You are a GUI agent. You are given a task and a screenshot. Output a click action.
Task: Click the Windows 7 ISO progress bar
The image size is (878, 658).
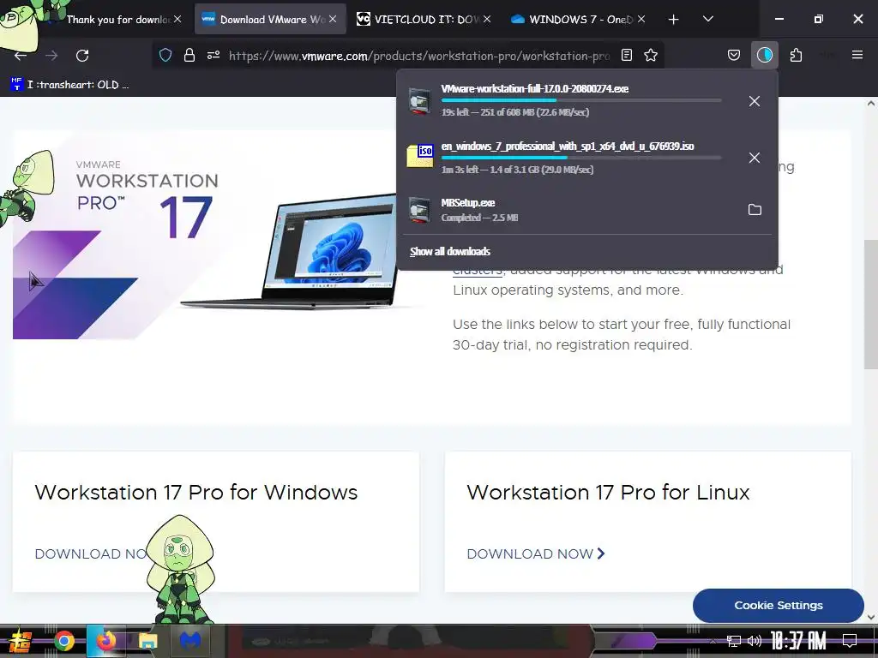coord(581,158)
